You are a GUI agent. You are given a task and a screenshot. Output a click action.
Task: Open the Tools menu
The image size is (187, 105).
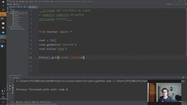click(39, 1)
